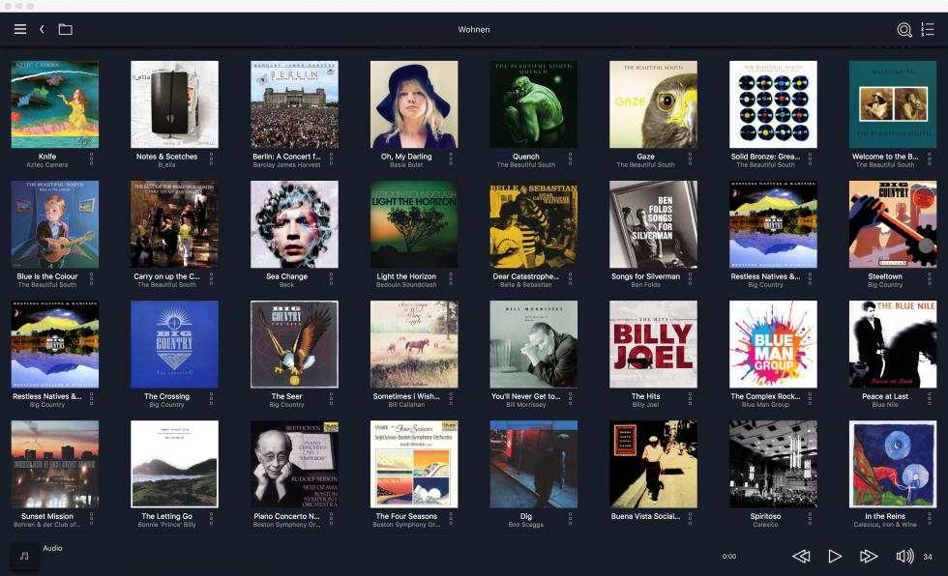The image size is (948, 576).
Task: Click the music note Audio icon
Action: point(25,556)
